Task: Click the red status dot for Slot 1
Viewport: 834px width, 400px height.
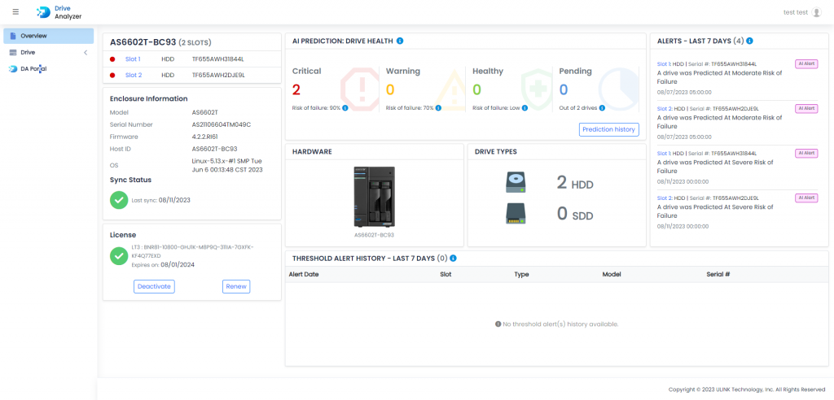Action: (112, 59)
